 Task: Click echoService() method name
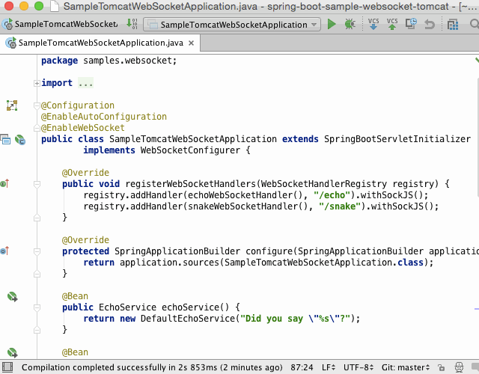pos(195,307)
